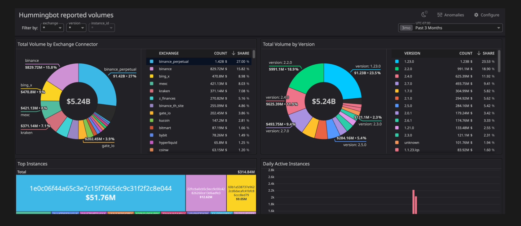Toggle the version 2.2.0 legend marker
521x226 pixels.
click(397, 69)
